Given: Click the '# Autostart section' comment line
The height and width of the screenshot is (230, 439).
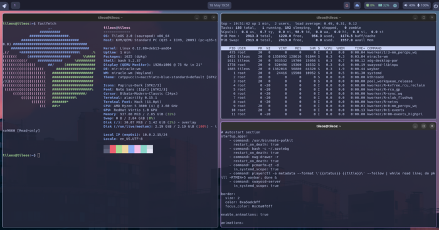Looking at the screenshot, I should [240, 132].
